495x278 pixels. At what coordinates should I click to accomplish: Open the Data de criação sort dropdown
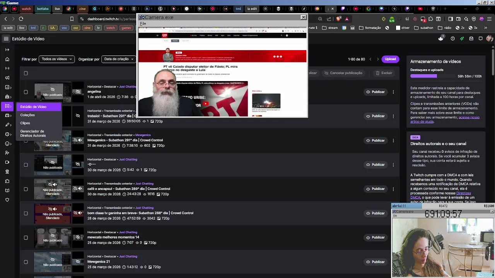[x=119, y=59]
